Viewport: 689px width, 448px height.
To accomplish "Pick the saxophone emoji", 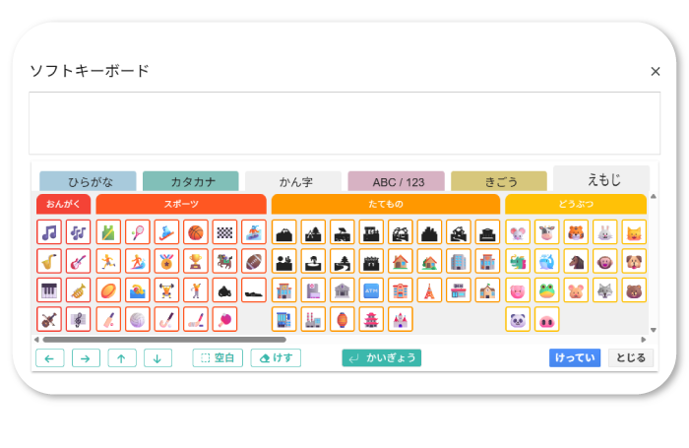I will 49,262.
